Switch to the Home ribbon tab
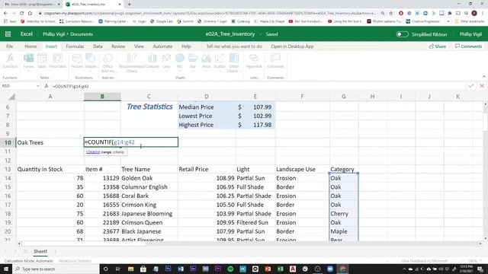 click(30, 46)
